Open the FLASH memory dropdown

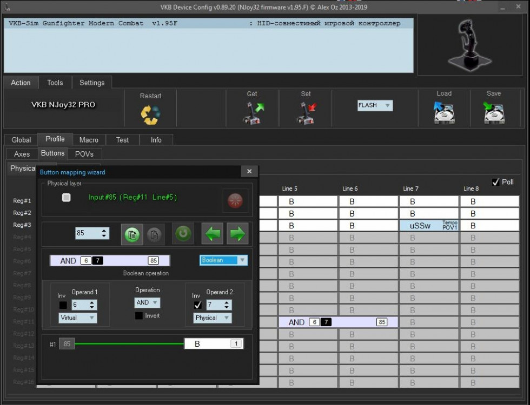pos(375,106)
